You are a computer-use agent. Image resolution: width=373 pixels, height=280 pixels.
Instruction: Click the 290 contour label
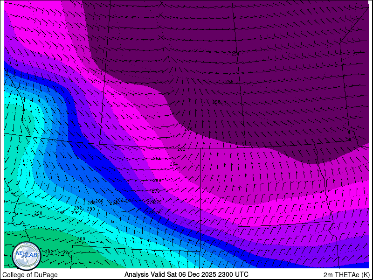91,209
